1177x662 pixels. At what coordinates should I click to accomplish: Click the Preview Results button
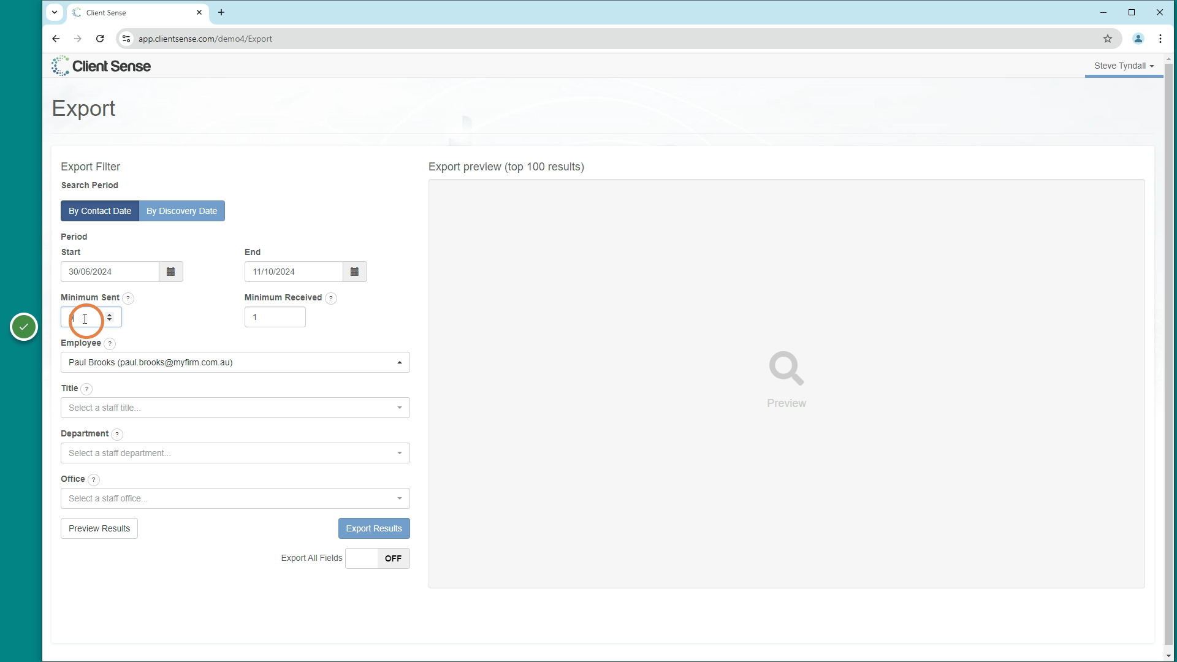tap(99, 528)
